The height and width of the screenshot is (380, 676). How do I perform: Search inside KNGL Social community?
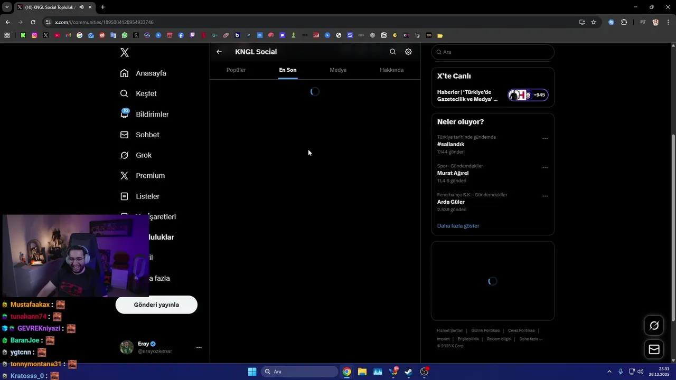[x=392, y=52]
